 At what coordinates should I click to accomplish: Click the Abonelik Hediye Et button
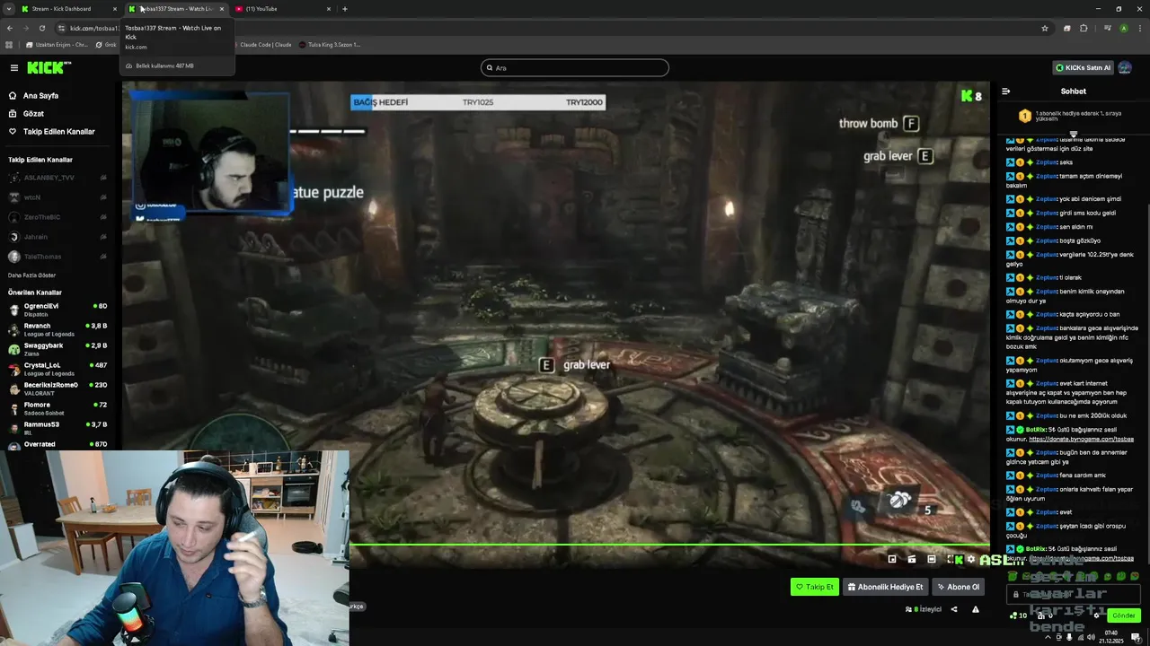[x=885, y=587]
